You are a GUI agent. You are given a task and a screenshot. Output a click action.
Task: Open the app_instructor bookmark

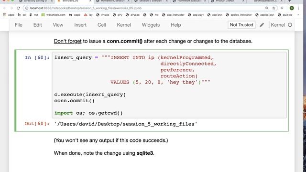click(173, 15)
